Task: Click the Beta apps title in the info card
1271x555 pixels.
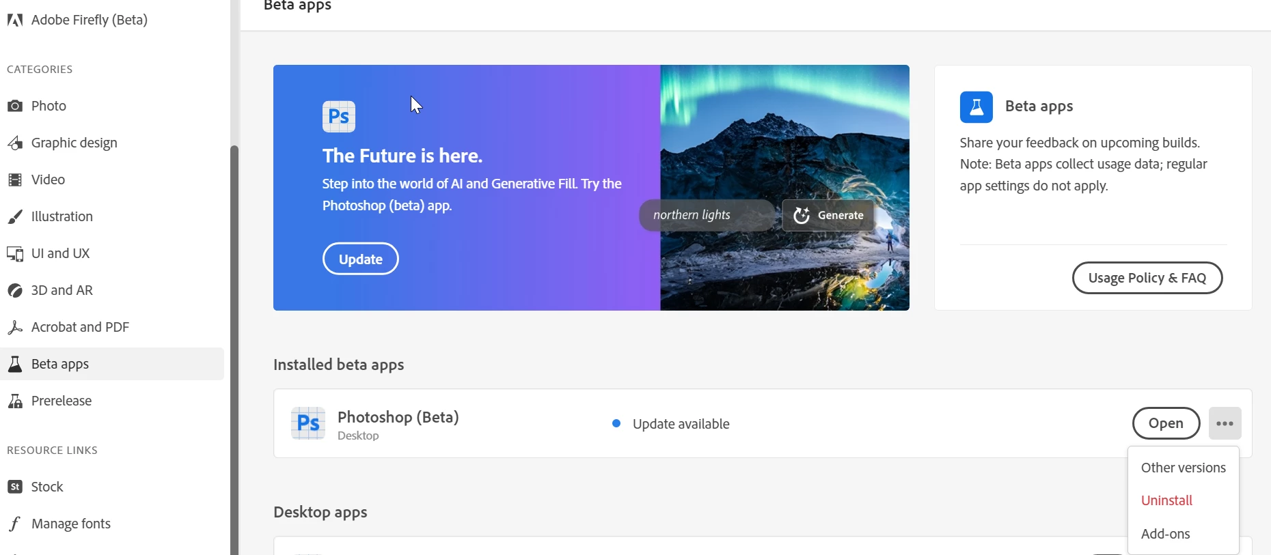Action: tap(1039, 106)
